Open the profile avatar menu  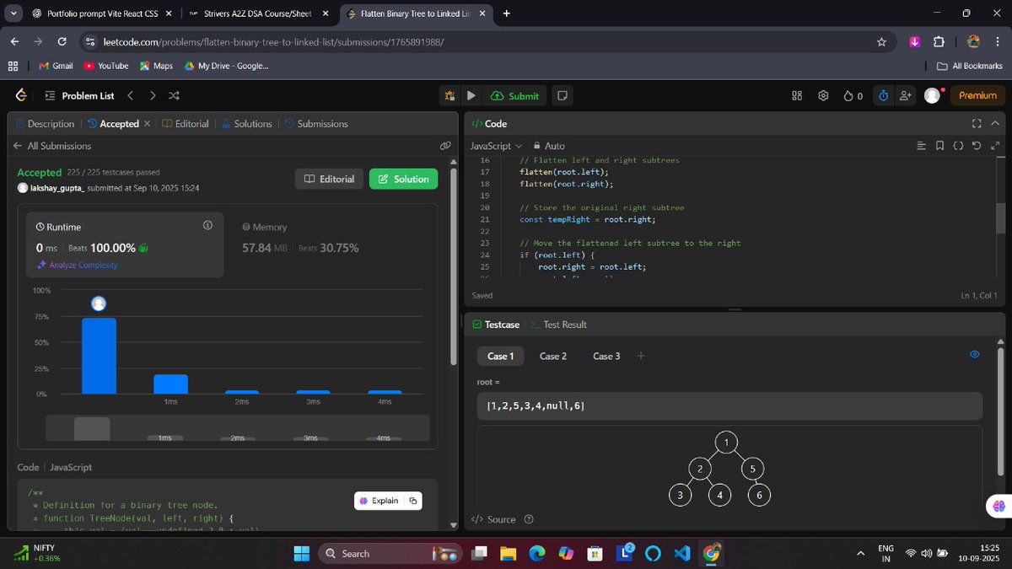[x=932, y=96]
